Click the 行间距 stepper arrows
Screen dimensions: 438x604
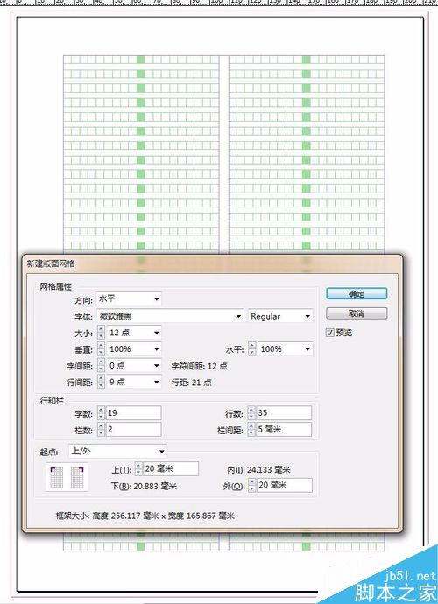tap(101, 383)
